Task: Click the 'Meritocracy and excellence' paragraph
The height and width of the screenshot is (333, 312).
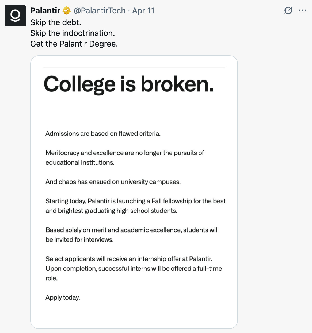Action: (x=125, y=158)
